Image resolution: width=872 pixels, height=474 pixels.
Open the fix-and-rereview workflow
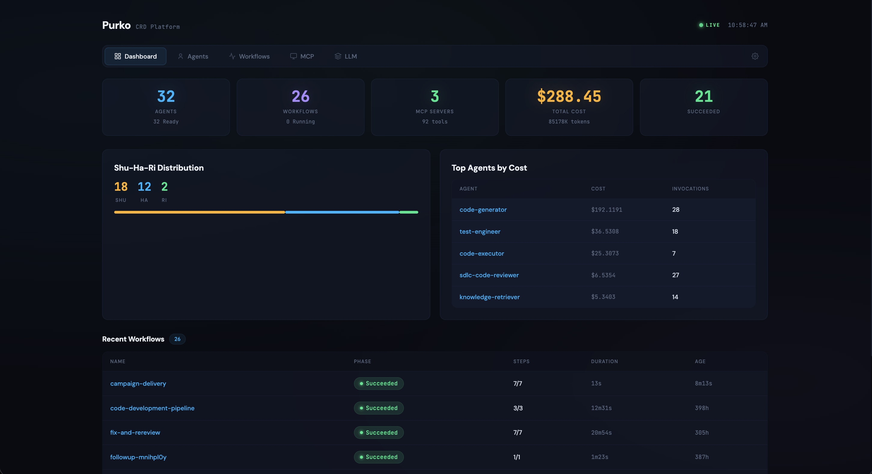(135, 432)
